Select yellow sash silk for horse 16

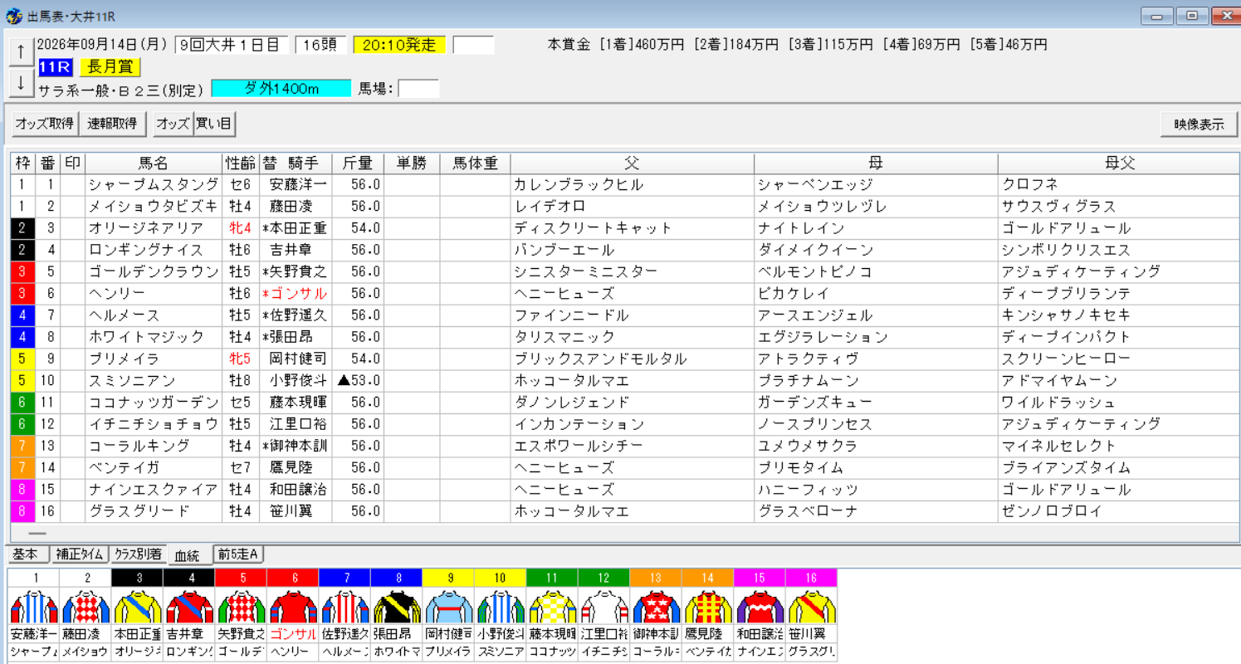(811, 607)
